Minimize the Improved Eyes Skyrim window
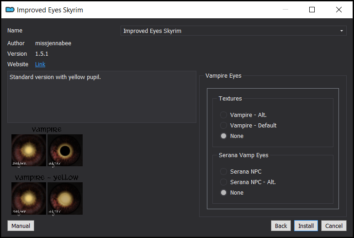The height and width of the screenshot is (238, 354). 285,10
